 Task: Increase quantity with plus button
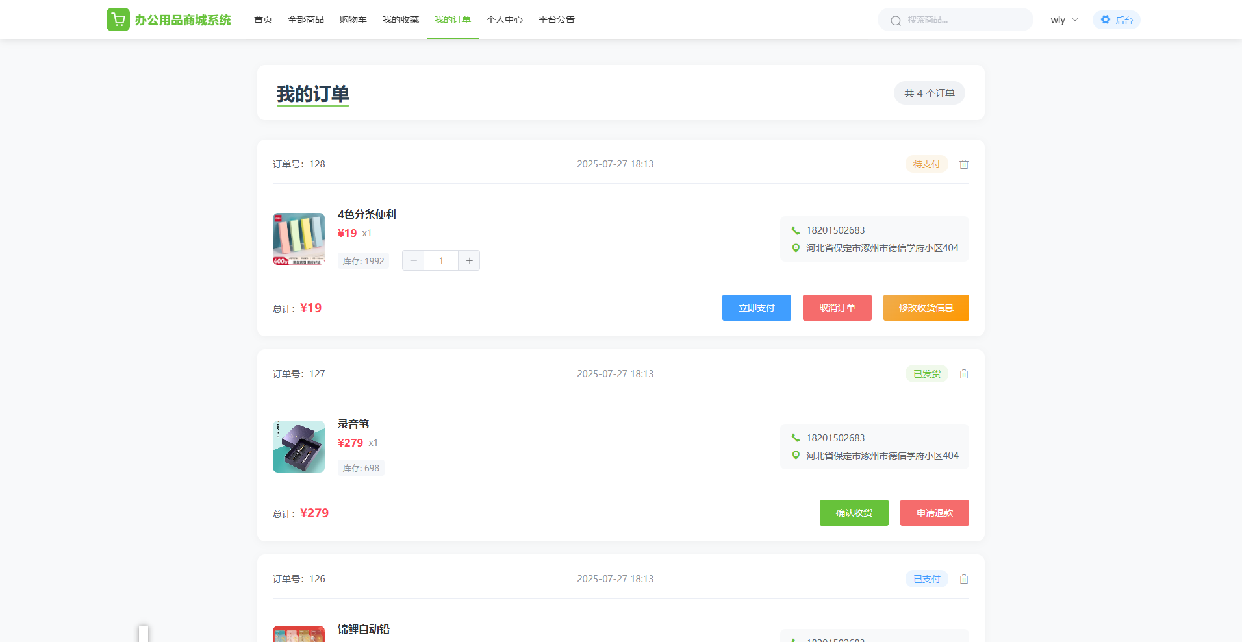pos(469,260)
